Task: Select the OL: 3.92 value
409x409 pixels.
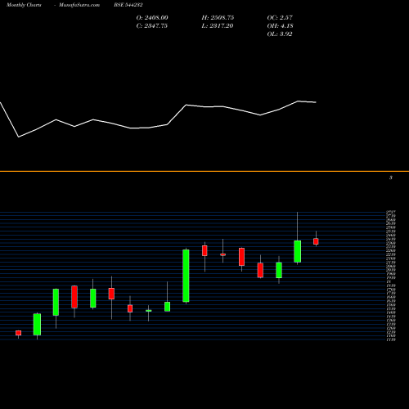Action: (280, 34)
